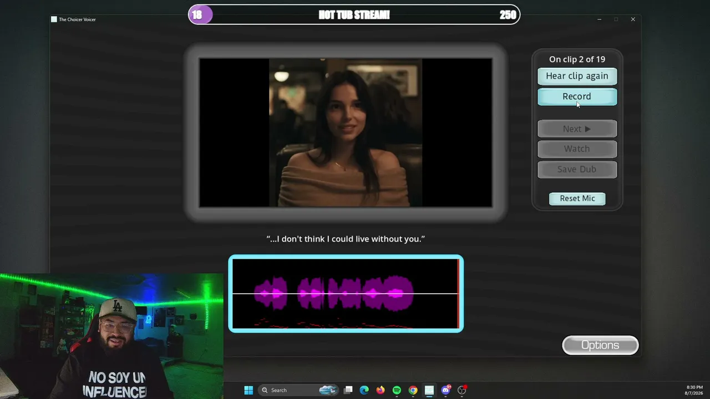This screenshot has width=710, height=399.
Task: Click the subtitle line "I don't think I could live without you."
Action: coord(346,239)
